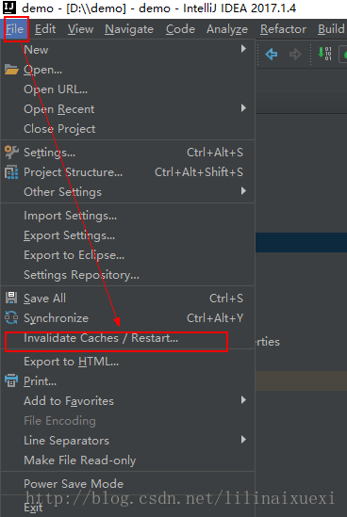Expand the New submenu

click(128, 50)
